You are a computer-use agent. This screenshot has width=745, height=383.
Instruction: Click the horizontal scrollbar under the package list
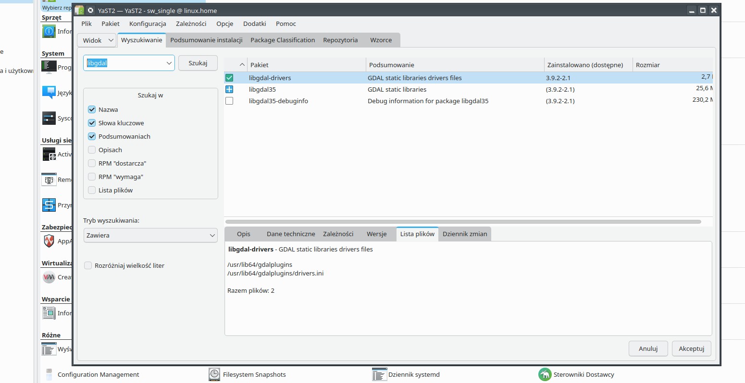click(x=463, y=222)
